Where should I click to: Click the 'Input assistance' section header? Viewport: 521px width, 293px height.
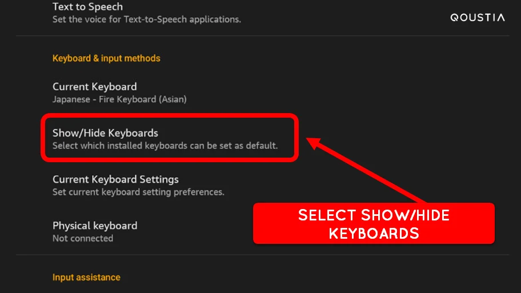pos(86,278)
